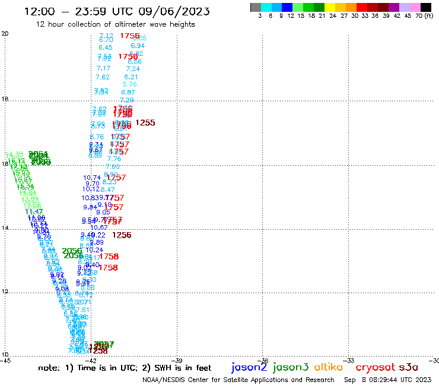Click the "10.74" wave height value
This screenshot has height=385, width=439.
pyautogui.click(x=92, y=178)
